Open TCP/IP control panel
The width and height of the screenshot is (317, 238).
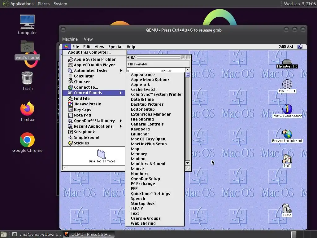(155, 209)
